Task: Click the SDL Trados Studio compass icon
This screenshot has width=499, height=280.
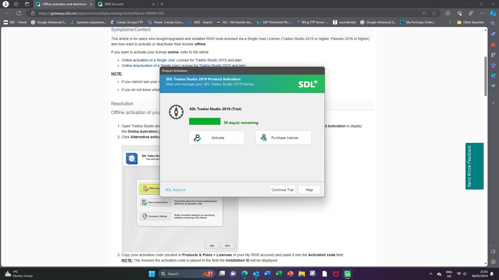Action: pyautogui.click(x=176, y=112)
